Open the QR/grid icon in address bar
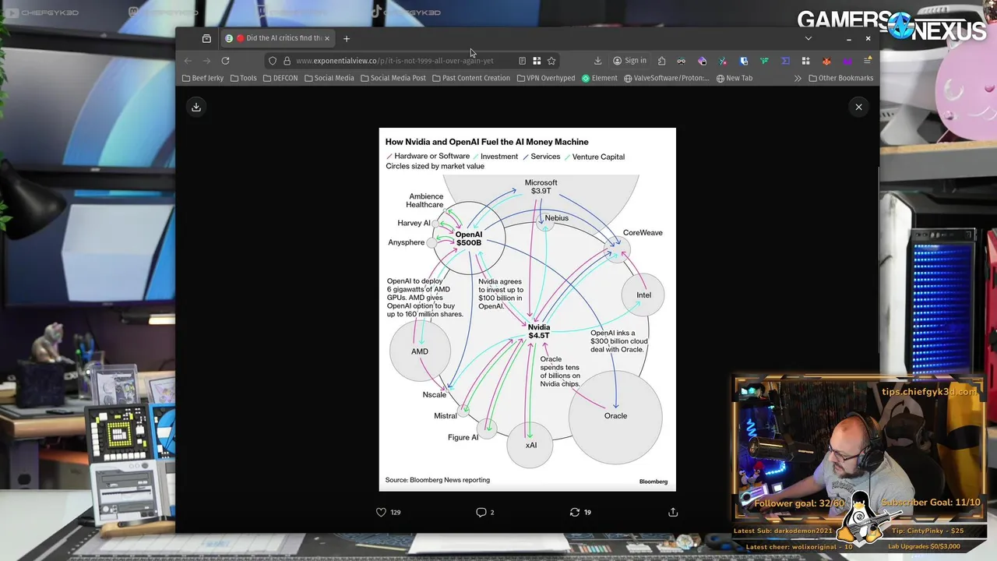This screenshot has height=561, width=997. coord(537,61)
